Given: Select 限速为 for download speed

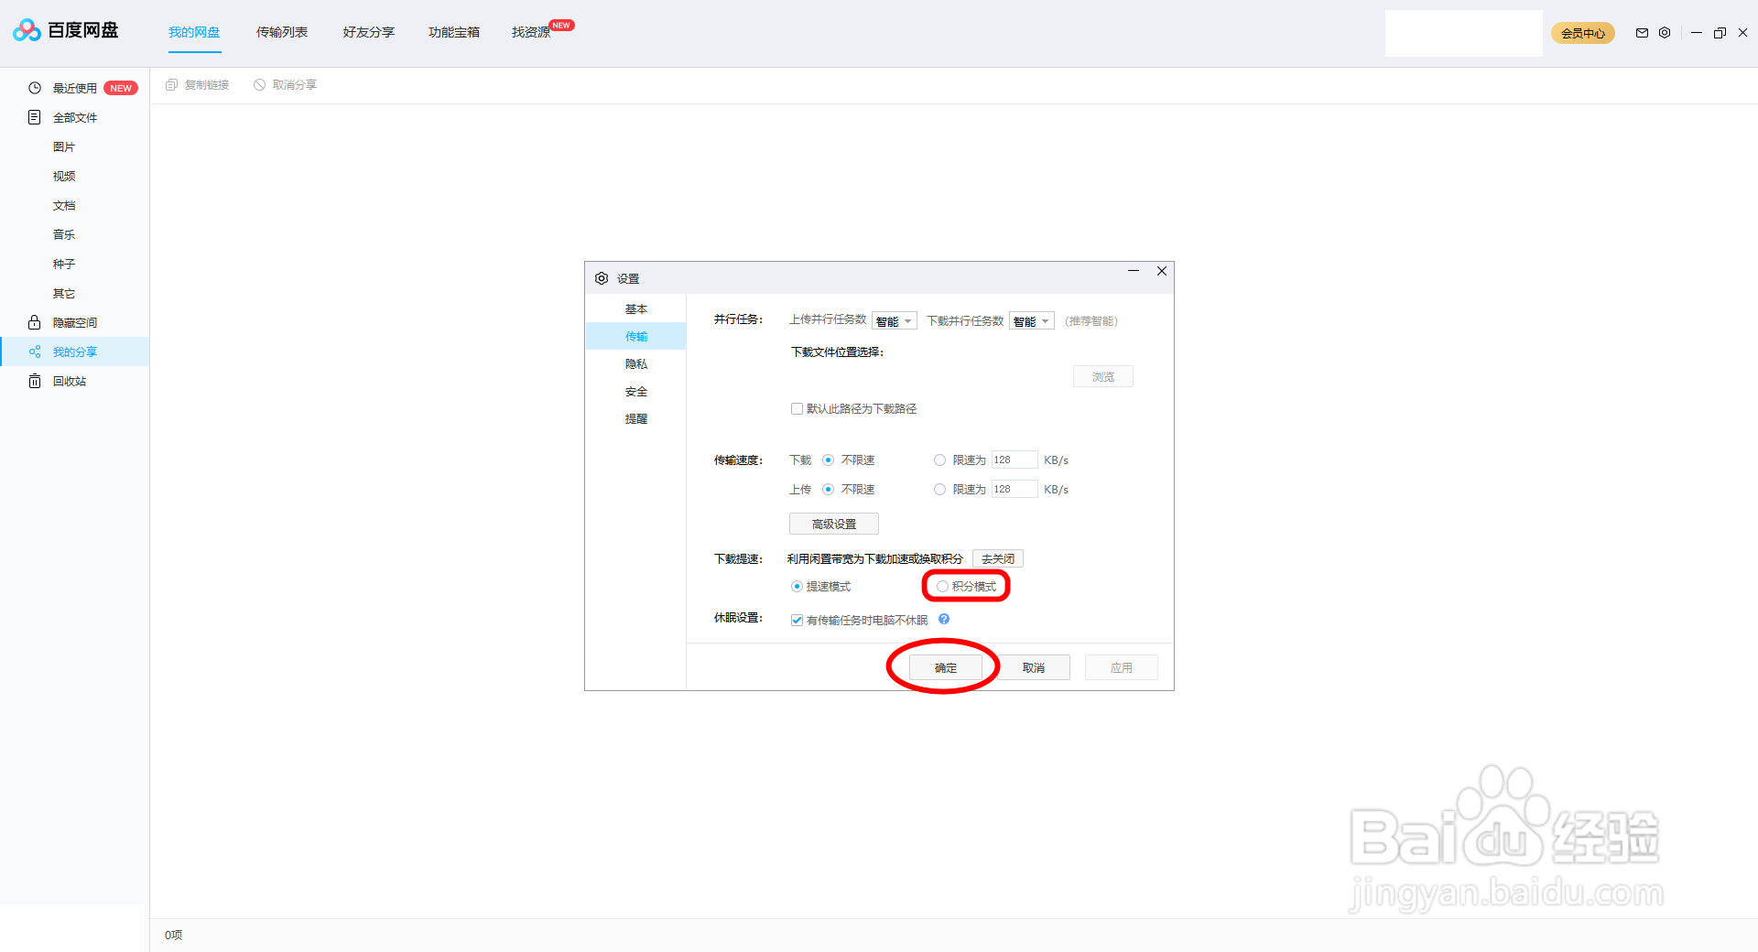Looking at the screenshot, I should [x=939, y=460].
